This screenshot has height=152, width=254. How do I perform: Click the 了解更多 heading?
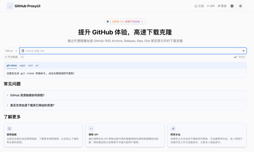12,117
